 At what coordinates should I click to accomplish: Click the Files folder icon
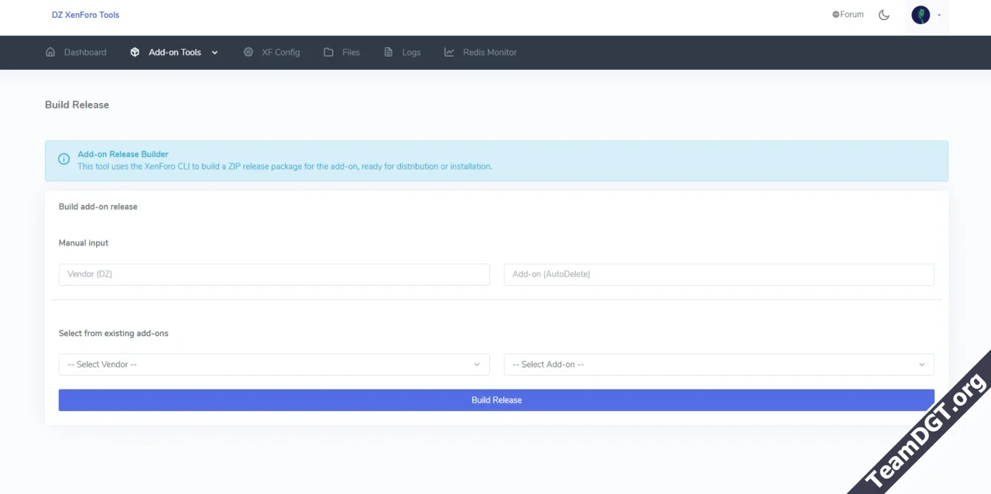pyautogui.click(x=328, y=53)
